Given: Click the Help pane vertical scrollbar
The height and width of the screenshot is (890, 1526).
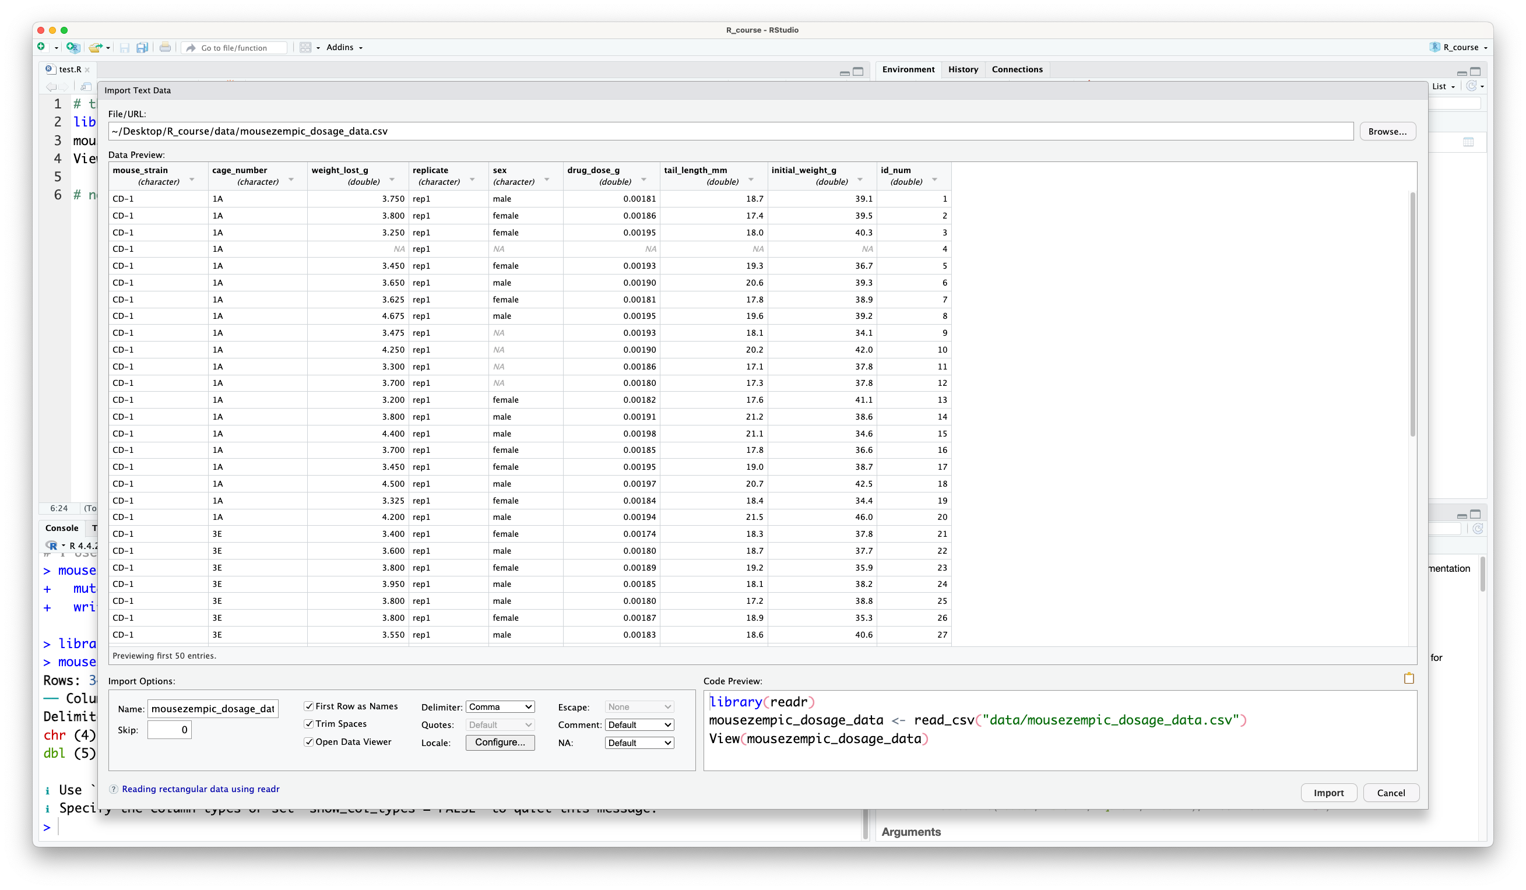Looking at the screenshot, I should [x=1482, y=574].
